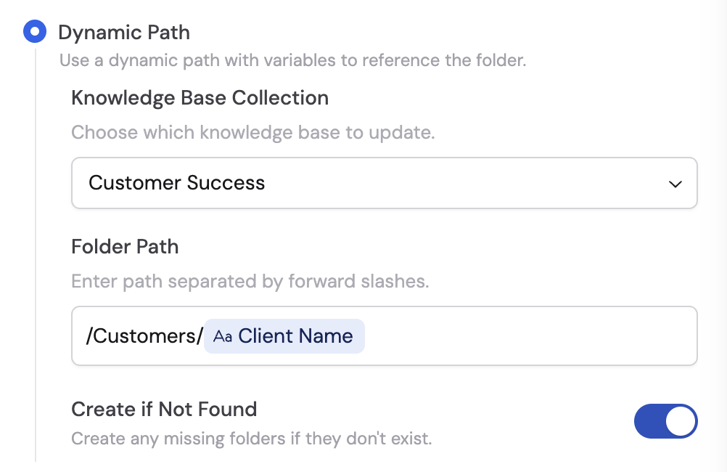Click the blue Dynamic Path radio indicator
Viewport: 727px width, 472px height.
click(35, 31)
